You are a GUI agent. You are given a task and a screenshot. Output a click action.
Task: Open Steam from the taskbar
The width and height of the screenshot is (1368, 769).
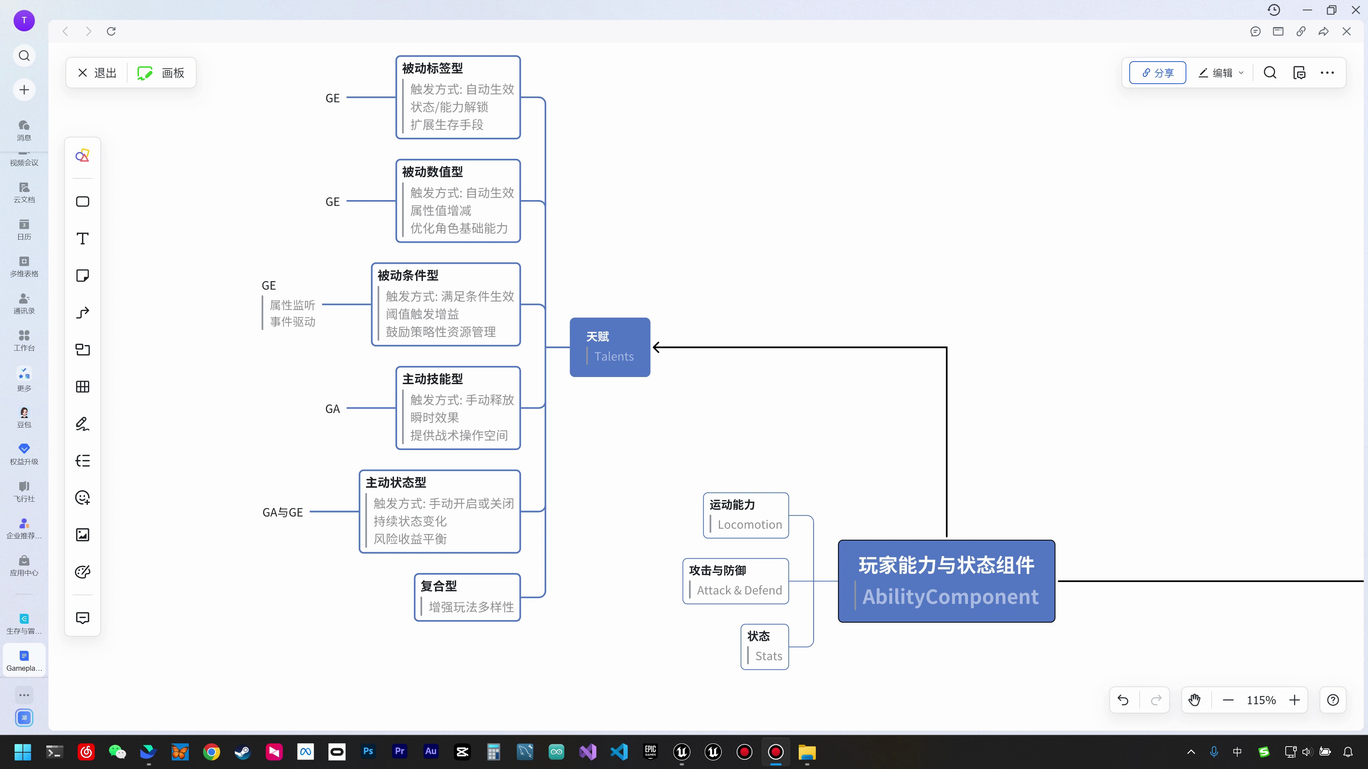click(243, 752)
